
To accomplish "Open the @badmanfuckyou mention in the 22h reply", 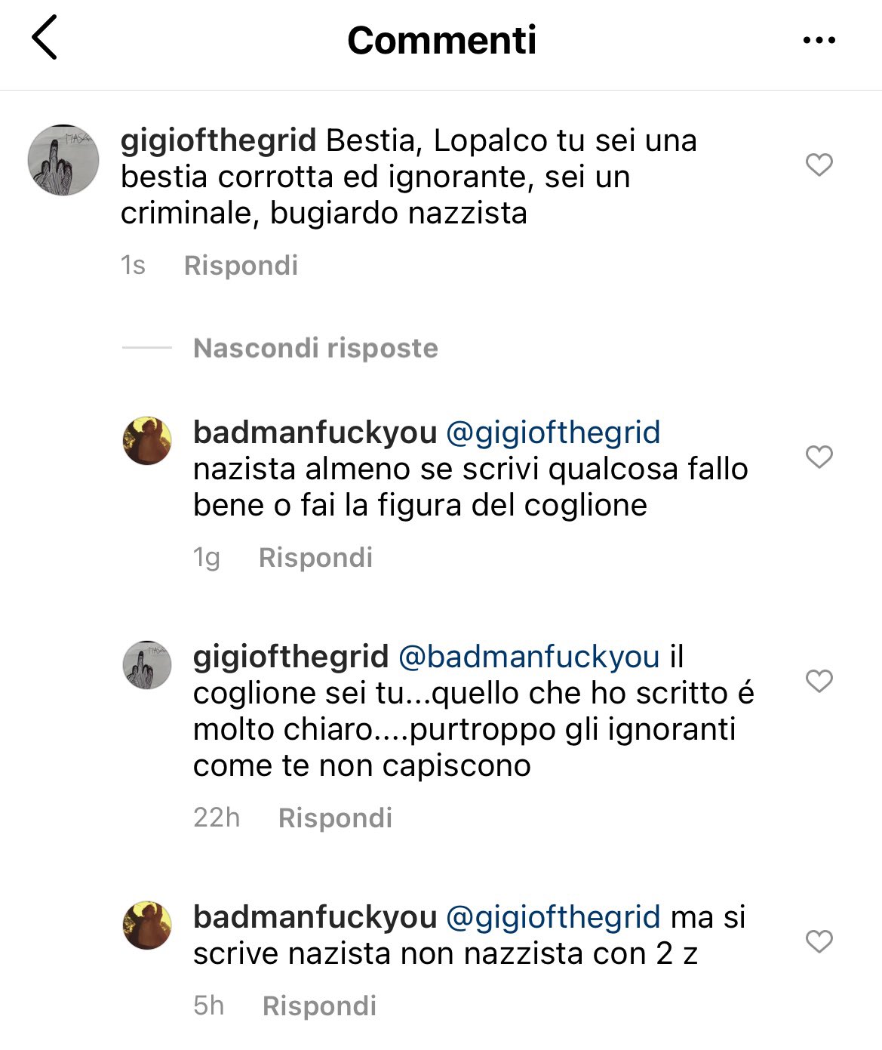I will (528, 657).
